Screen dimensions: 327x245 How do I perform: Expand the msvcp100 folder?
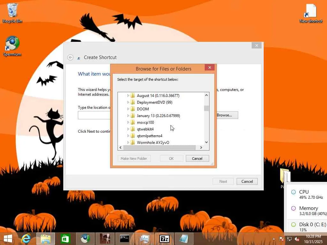(x=128, y=122)
